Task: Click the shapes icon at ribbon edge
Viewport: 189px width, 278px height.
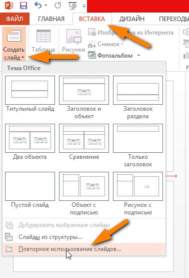Action: (186, 32)
